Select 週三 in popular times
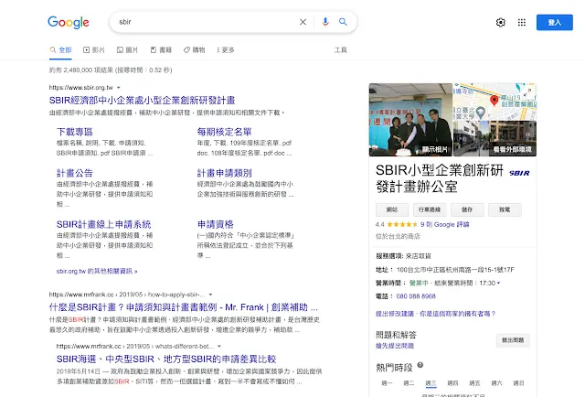 [431, 383]
